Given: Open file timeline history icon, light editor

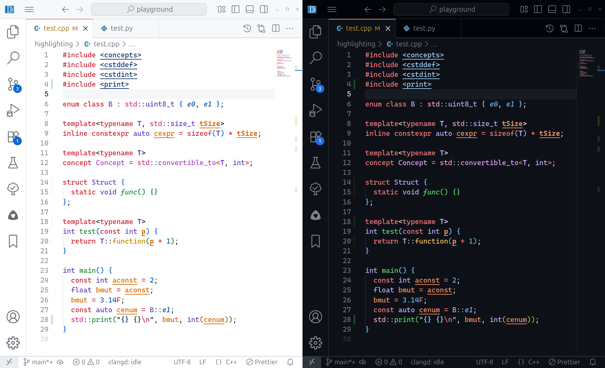Looking at the screenshot, I should point(247,28).
